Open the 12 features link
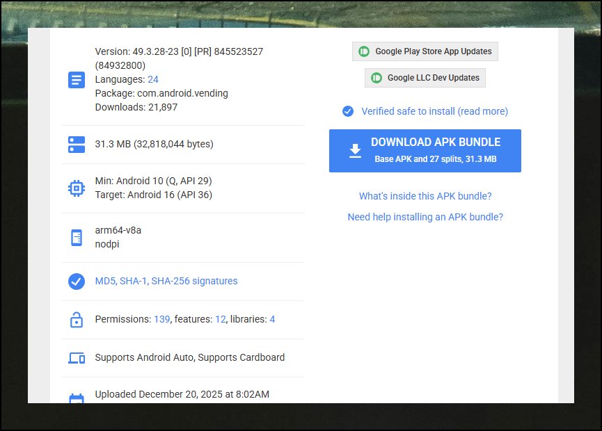The height and width of the screenshot is (431, 602). tap(221, 319)
